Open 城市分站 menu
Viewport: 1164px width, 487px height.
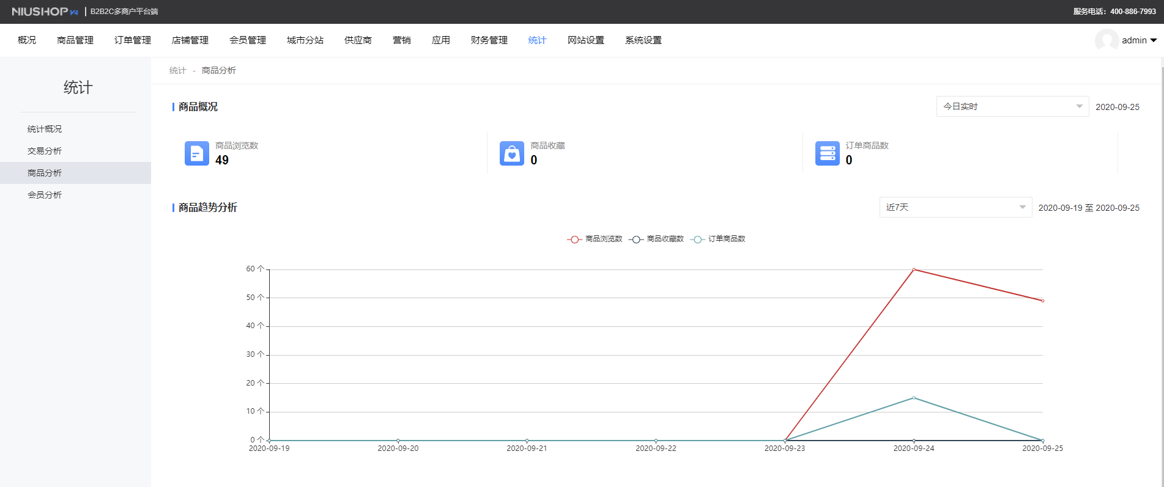click(x=305, y=40)
